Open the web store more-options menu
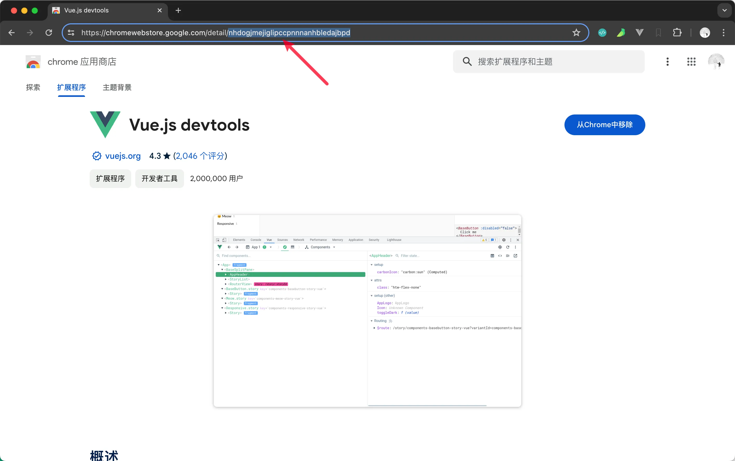735x461 pixels. click(667, 62)
